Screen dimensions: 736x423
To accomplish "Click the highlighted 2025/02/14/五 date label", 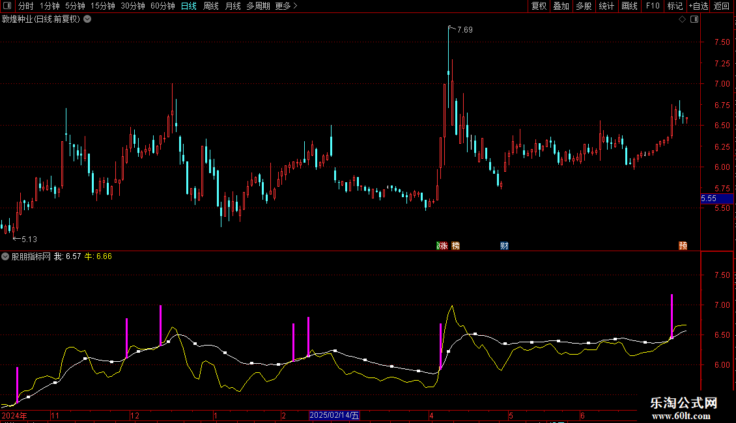I will (334, 415).
